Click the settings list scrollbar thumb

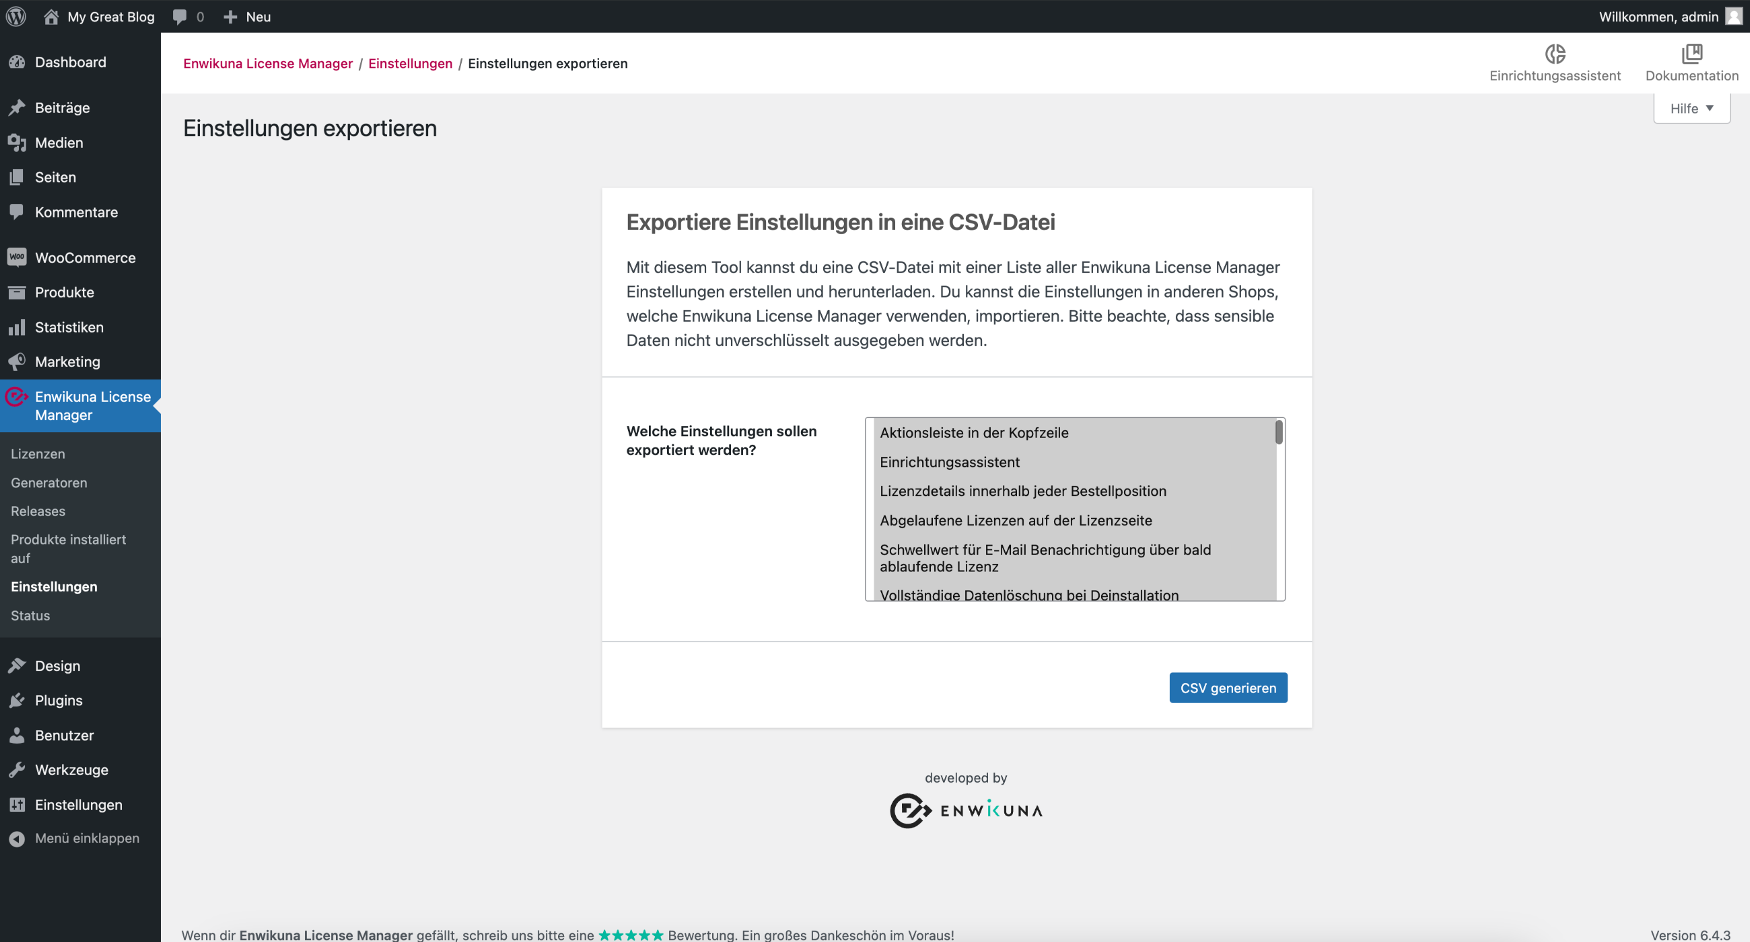tap(1279, 433)
